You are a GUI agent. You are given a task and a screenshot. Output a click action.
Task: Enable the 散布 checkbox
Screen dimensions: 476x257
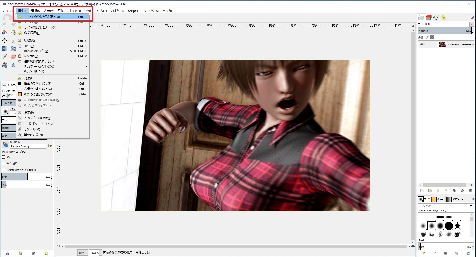pyautogui.click(x=4, y=157)
